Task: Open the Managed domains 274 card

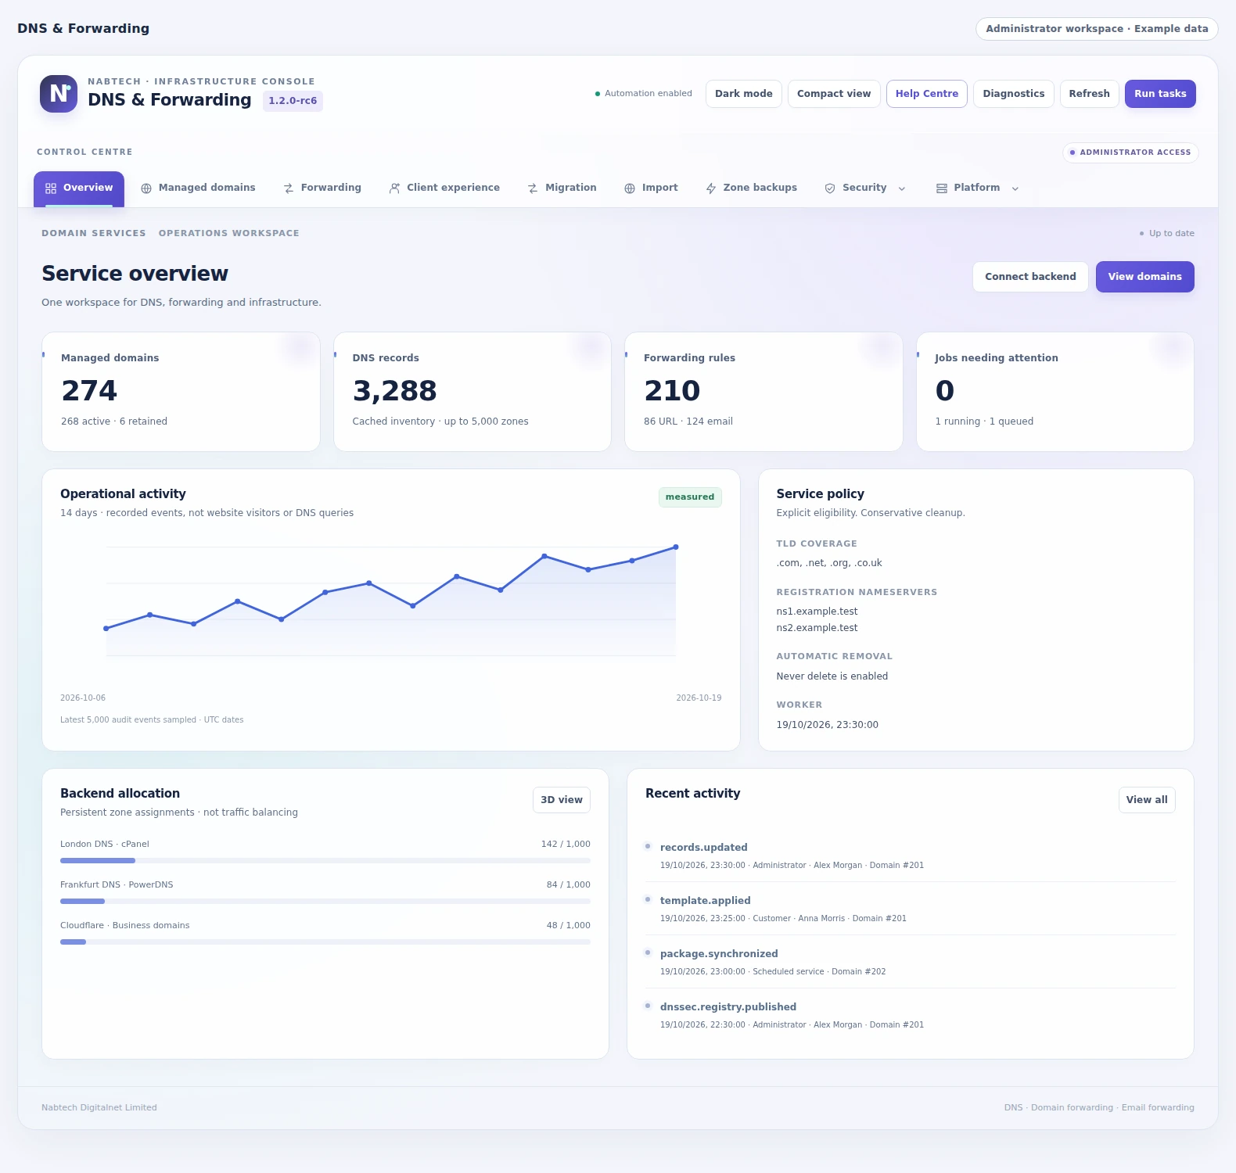Action: pos(181,392)
